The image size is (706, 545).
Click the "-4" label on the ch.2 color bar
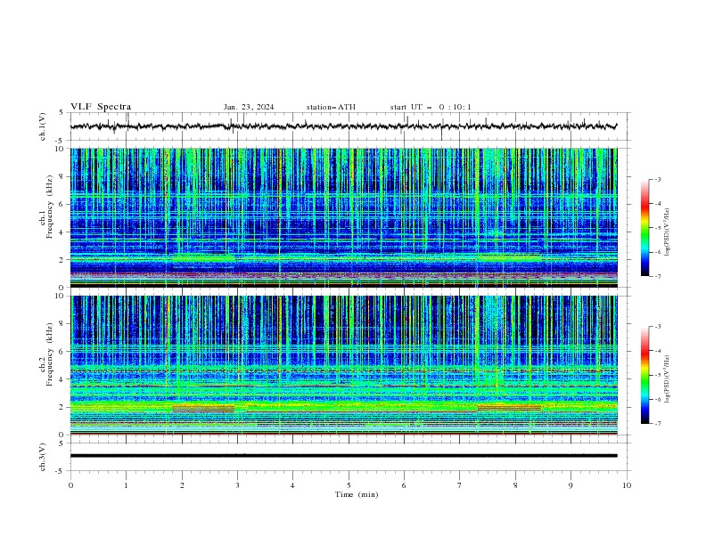(658, 351)
